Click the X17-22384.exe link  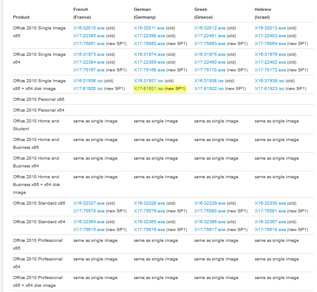[89, 62]
